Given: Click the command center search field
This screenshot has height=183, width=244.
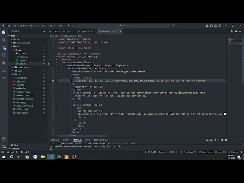Looking at the screenshot, I should 123,26.
